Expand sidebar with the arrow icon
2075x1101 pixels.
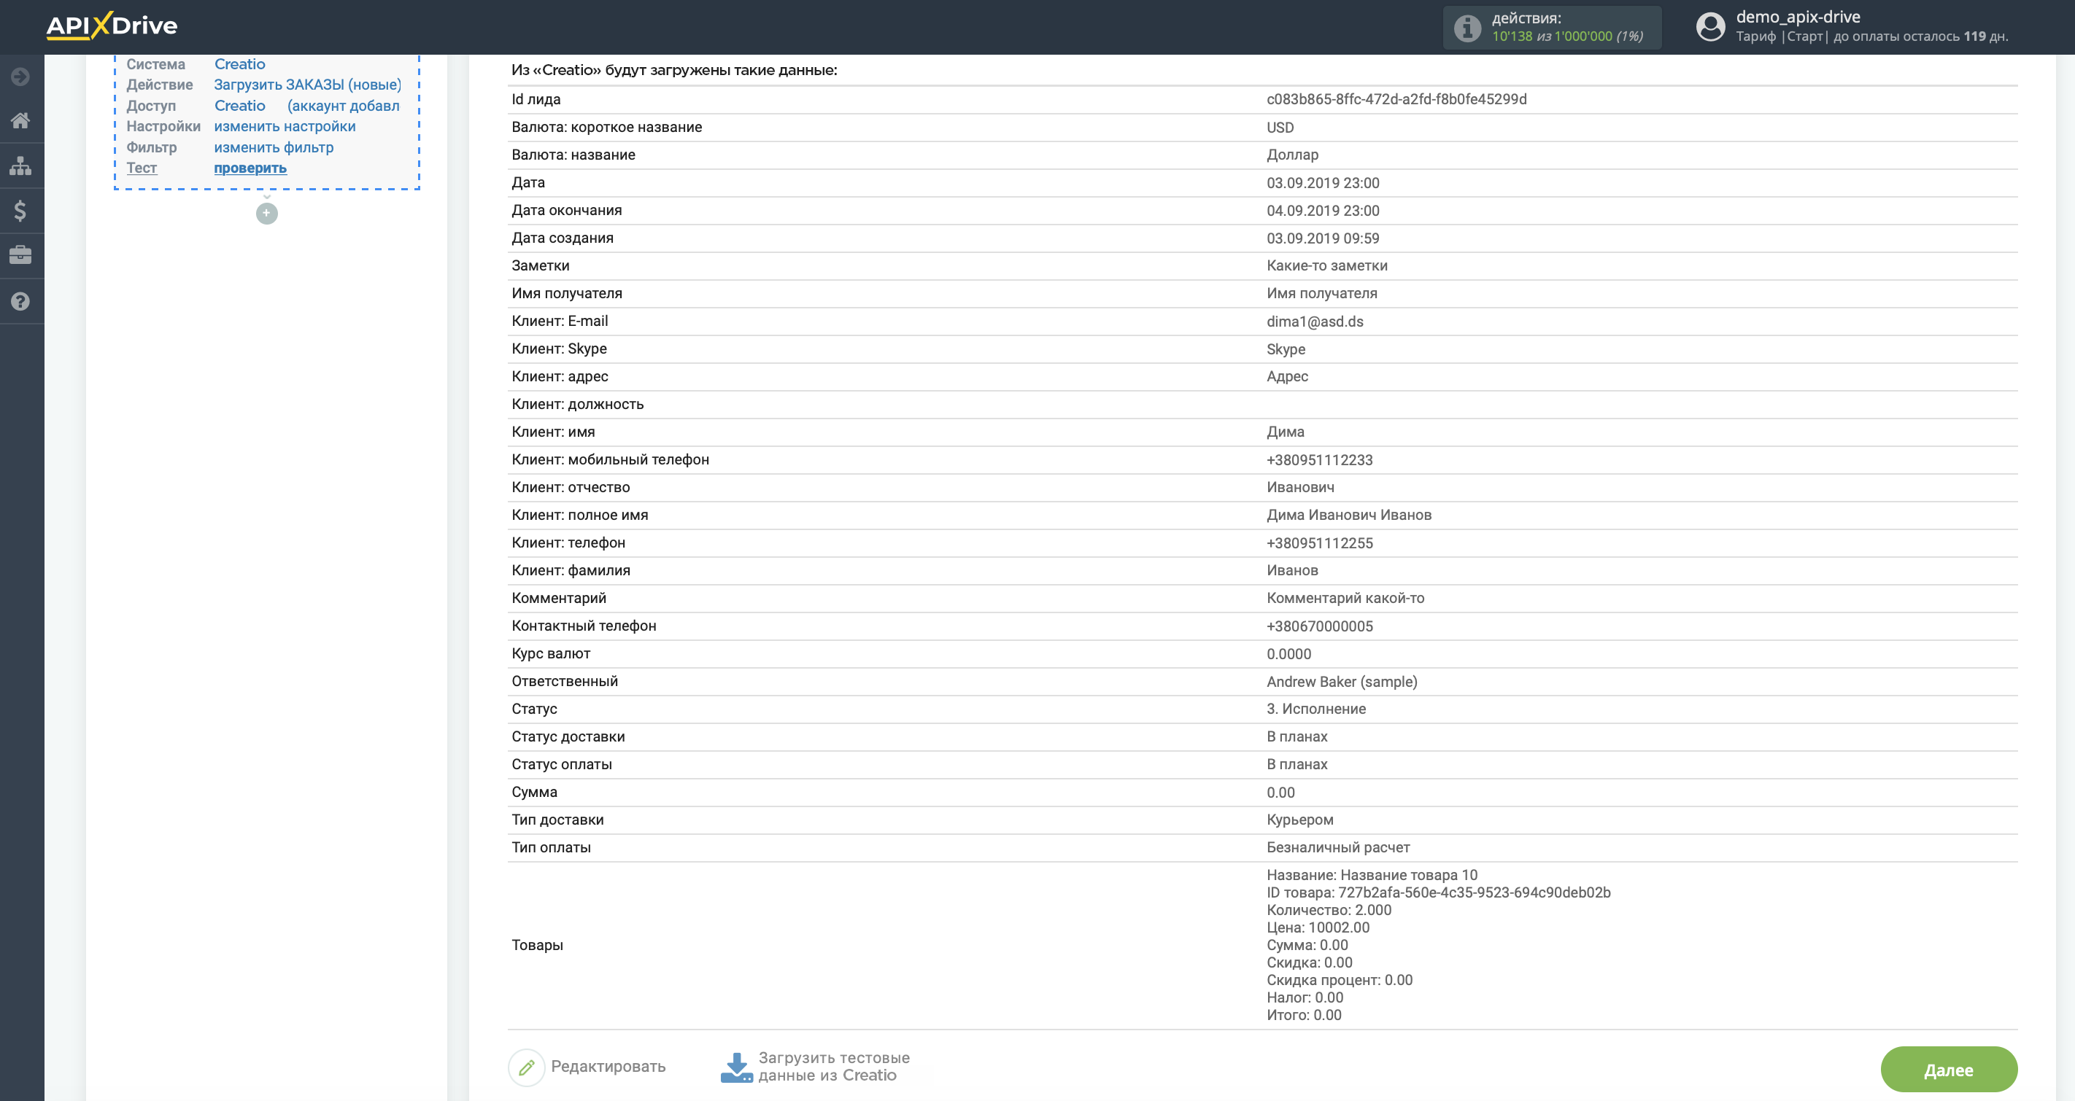(x=20, y=77)
